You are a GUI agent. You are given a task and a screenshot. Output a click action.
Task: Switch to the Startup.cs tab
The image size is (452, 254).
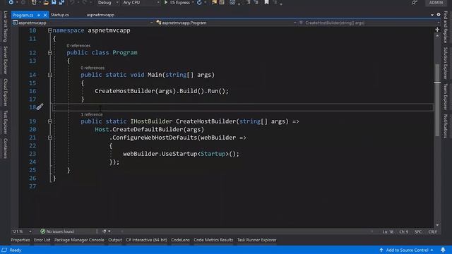[x=59, y=15]
